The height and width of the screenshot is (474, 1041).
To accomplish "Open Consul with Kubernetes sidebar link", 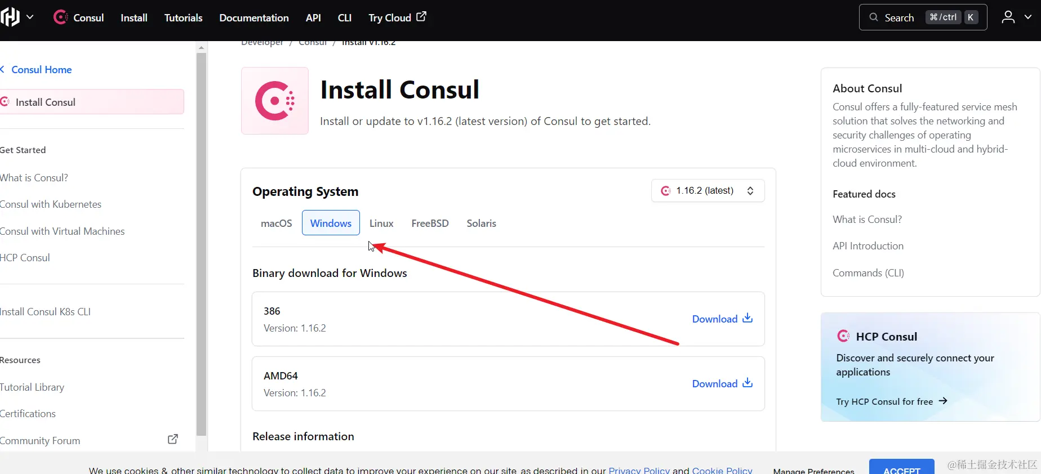I will click(x=51, y=204).
